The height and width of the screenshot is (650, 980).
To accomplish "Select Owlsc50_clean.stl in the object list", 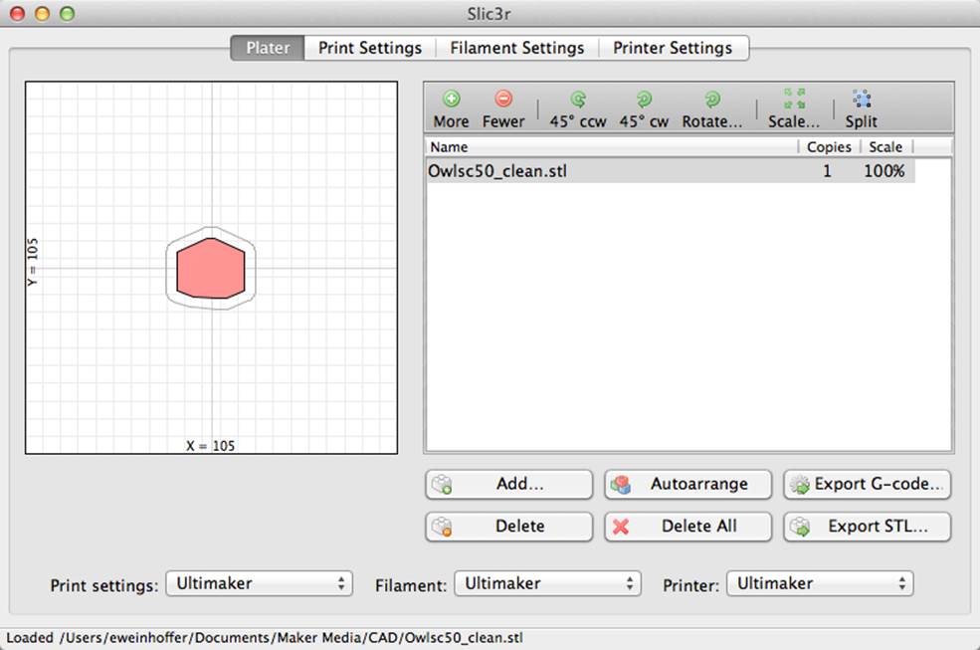I will click(x=670, y=171).
